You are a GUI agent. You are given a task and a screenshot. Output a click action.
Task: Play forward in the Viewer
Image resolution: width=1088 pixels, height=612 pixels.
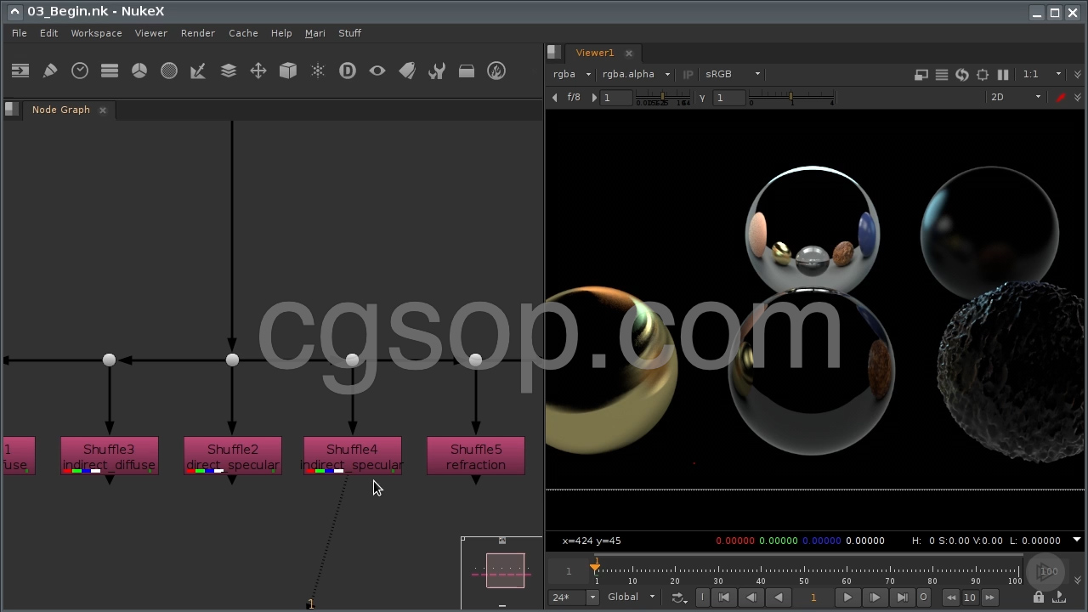click(847, 598)
